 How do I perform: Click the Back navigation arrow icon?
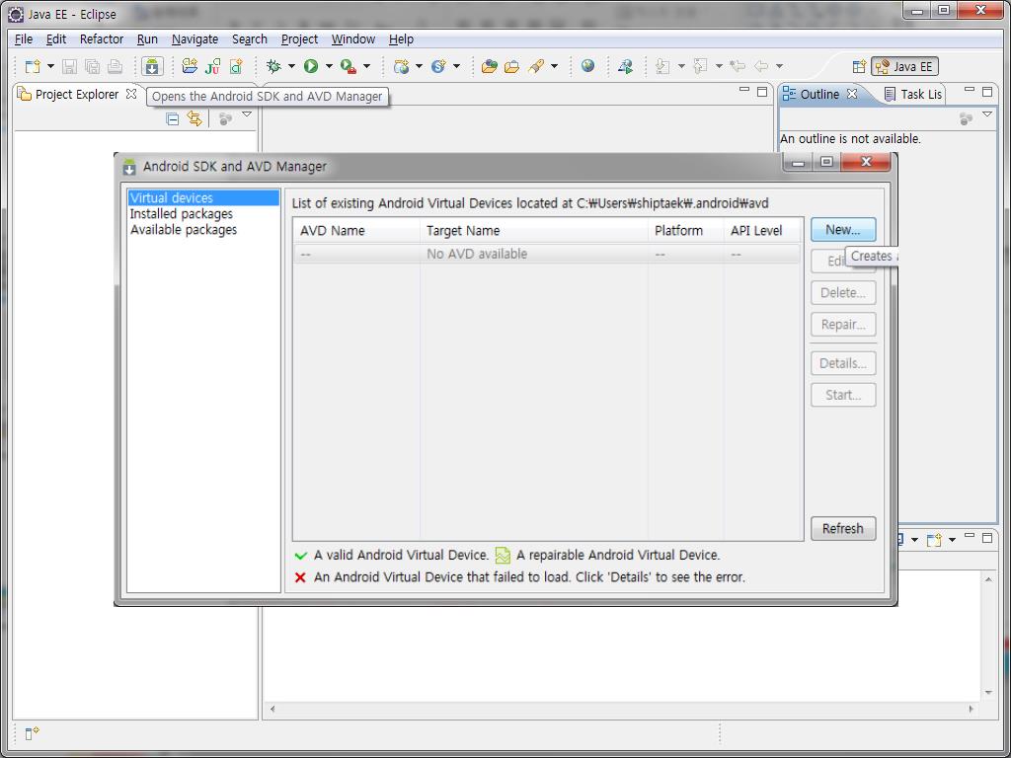[761, 66]
